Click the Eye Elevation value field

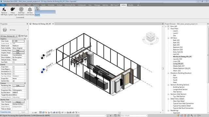coord(18,93)
